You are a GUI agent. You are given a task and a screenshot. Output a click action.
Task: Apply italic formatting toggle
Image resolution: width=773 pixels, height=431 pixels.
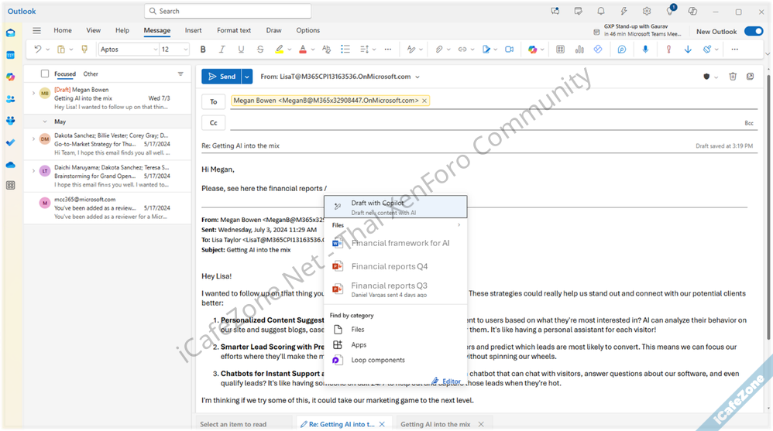pos(222,50)
